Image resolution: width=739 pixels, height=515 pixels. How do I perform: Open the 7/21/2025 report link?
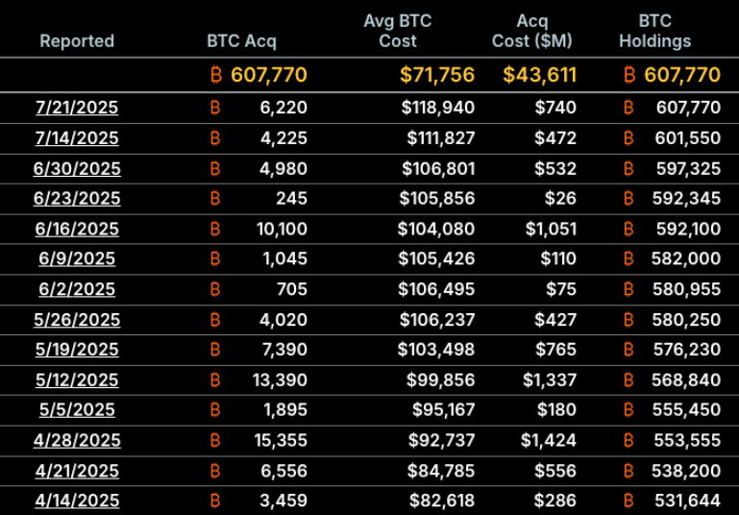[x=77, y=109]
